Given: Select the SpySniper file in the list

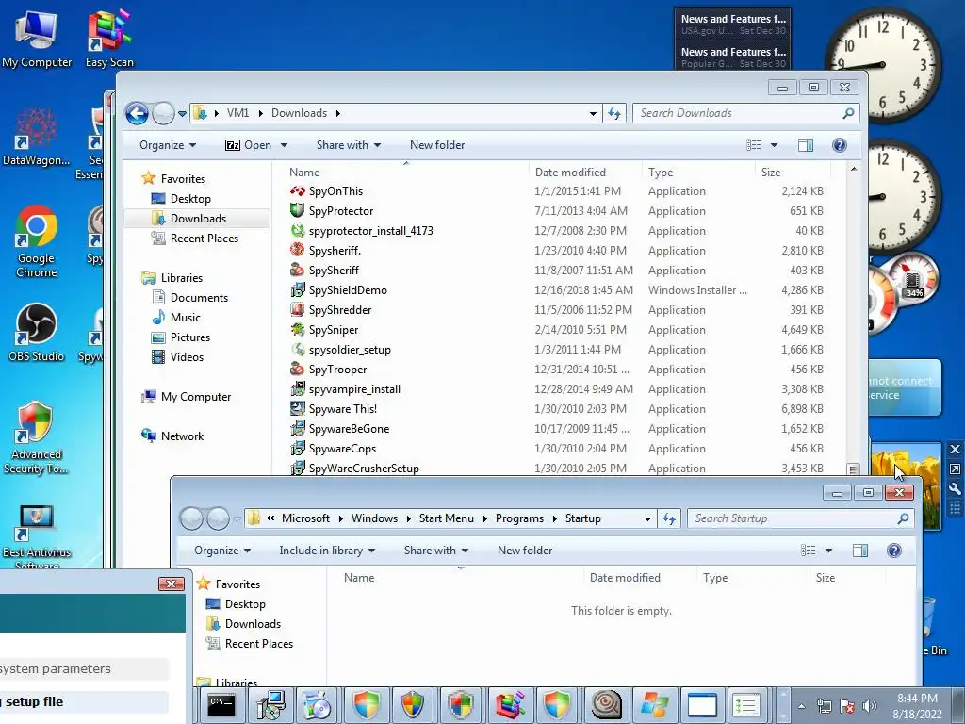Looking at the screenshot, I should (333, 330).
